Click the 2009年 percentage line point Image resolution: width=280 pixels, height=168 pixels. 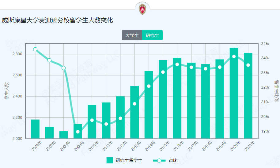point(78,132)
